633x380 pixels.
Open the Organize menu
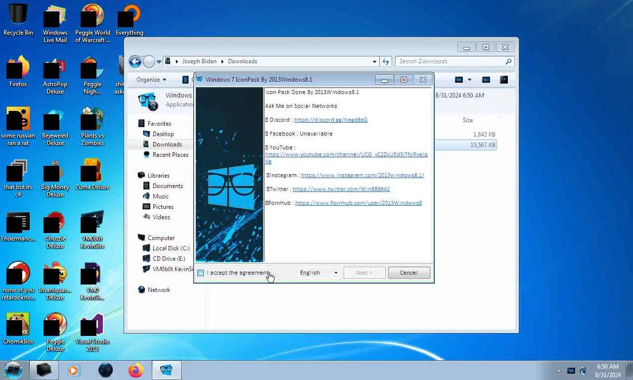tap(151, 80)
